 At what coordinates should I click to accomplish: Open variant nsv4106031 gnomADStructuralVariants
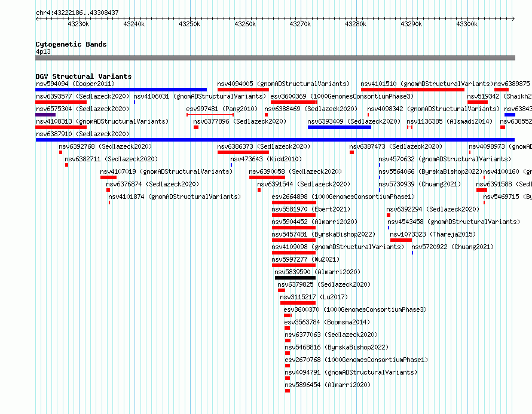pos(200,96)
